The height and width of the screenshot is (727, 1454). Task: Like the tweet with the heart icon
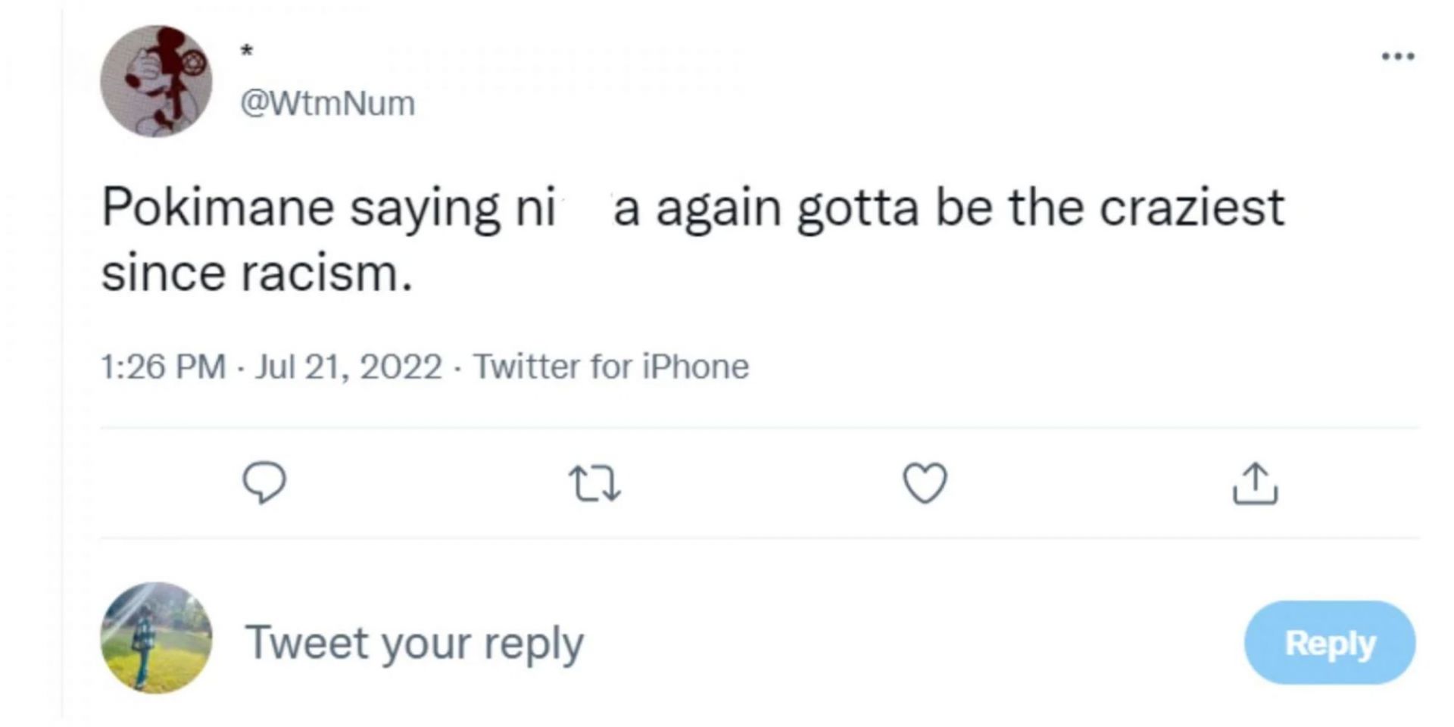(925, 483)
